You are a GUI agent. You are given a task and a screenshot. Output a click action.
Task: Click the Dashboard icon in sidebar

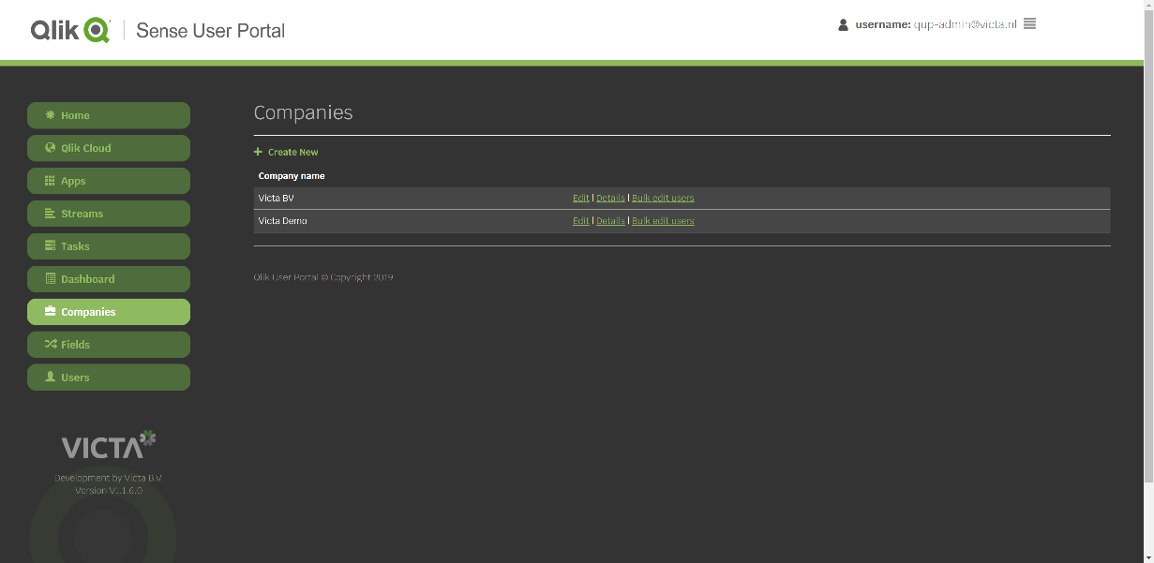tap(51, 279)
